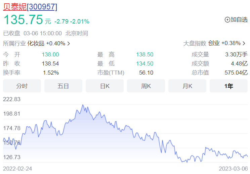250x174 pixels.
Task: Select the 周K chart tab
Action: coord(146,86)
